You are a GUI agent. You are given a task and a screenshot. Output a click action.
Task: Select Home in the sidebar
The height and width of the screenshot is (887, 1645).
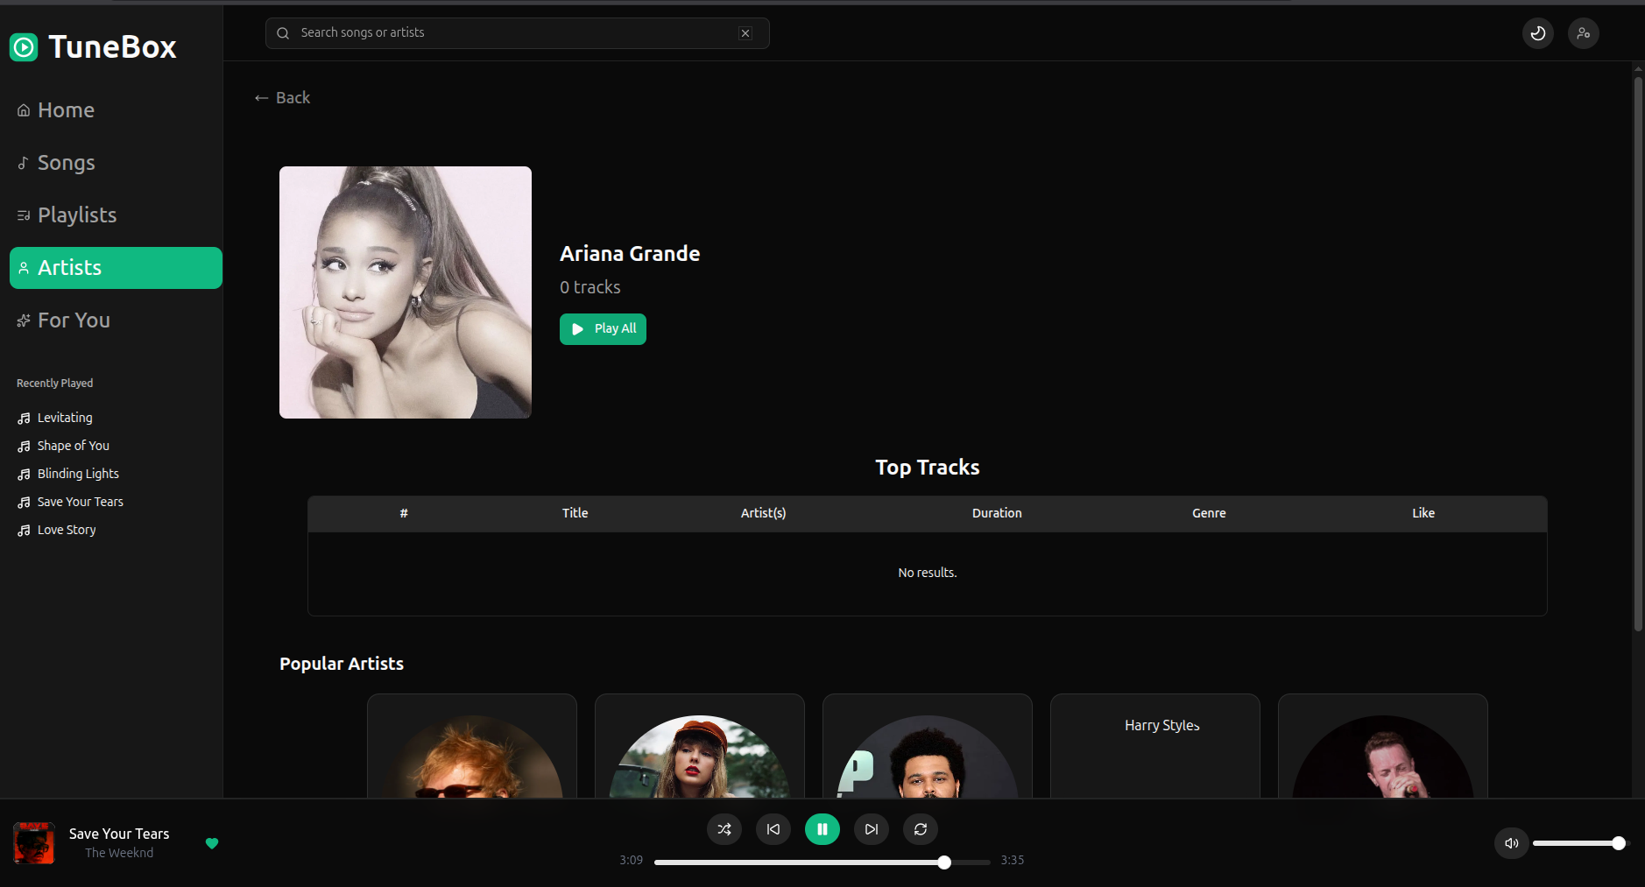click(x=66, y=109)
